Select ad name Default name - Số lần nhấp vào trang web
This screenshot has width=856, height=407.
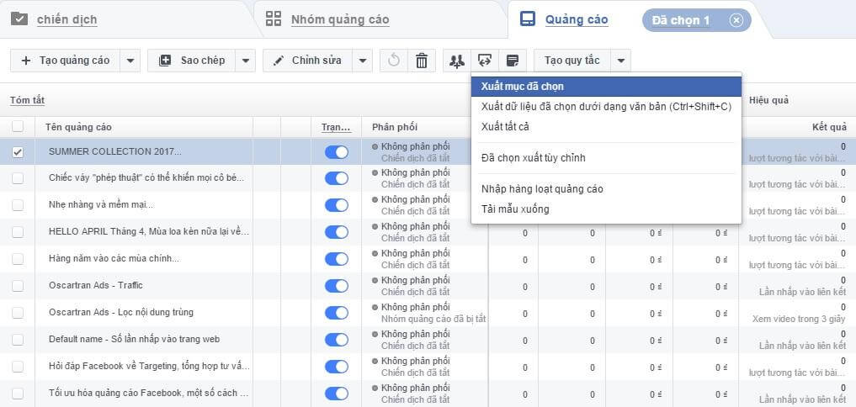[135, 340]
